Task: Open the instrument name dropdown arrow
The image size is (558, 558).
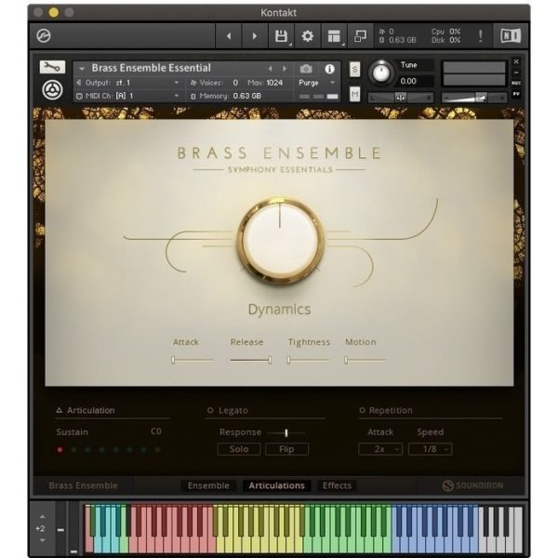Action: pos(82,68)
